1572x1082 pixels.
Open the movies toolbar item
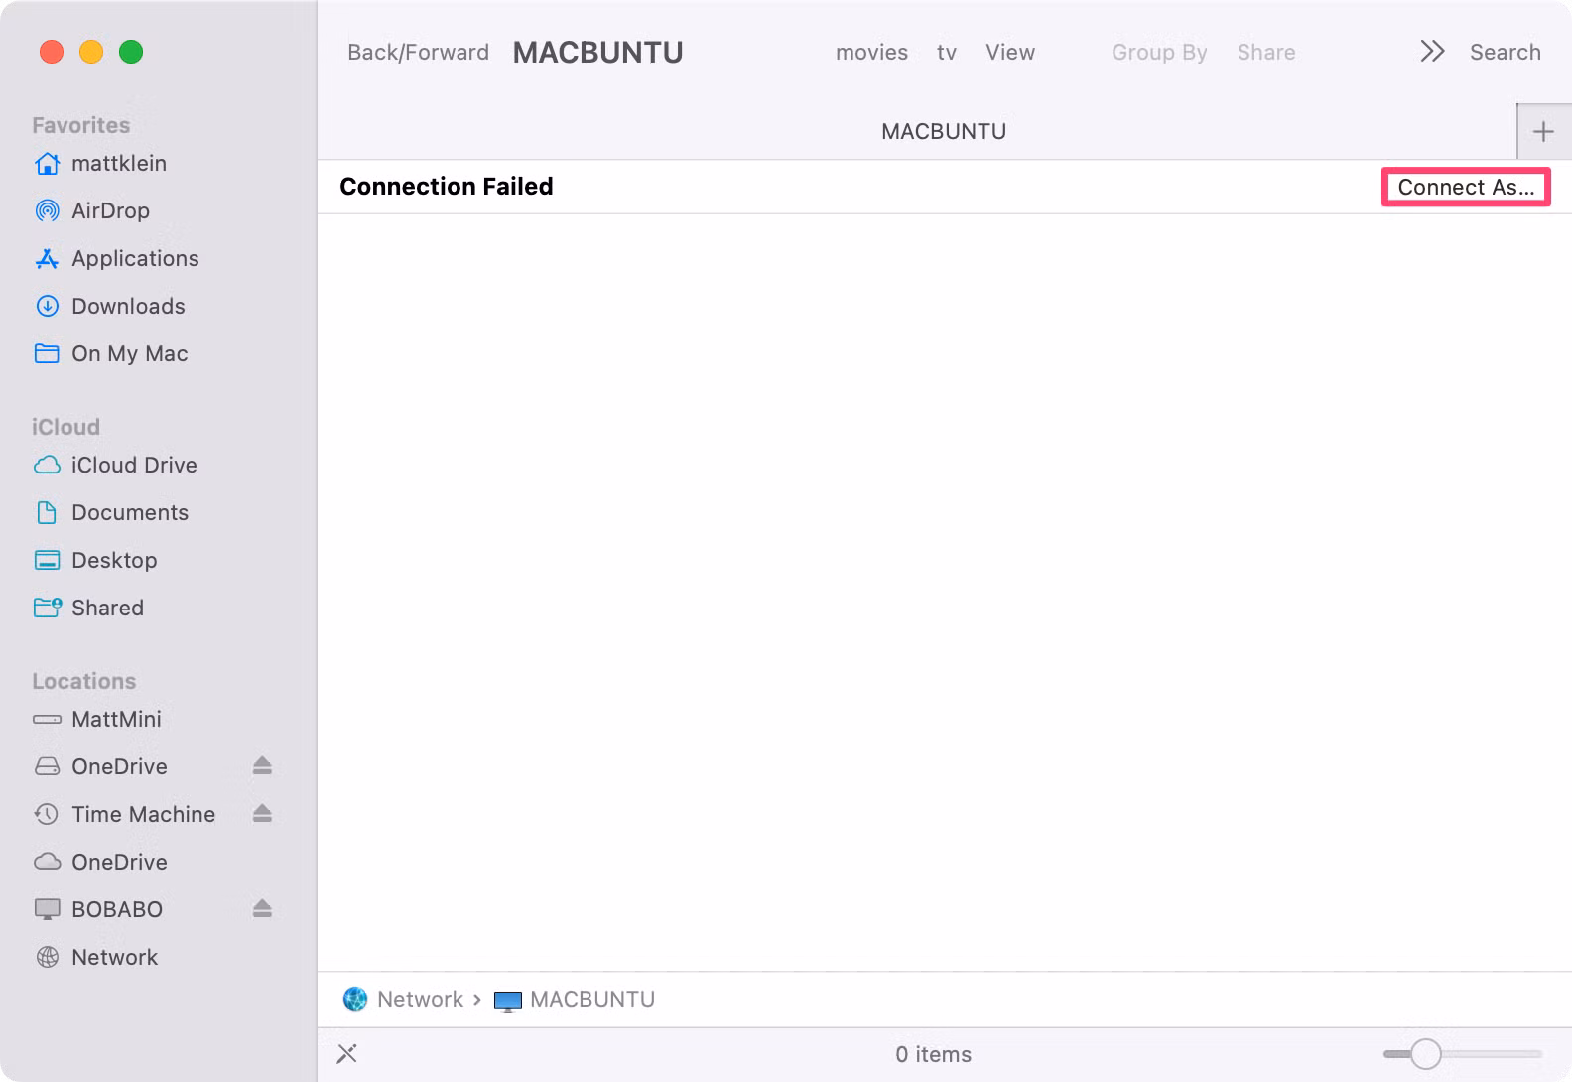tap(871, 52)
